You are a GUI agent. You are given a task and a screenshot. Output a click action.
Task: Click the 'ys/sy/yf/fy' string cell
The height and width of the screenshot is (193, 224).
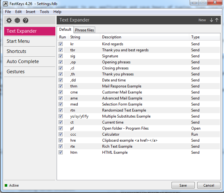(79, 116)
